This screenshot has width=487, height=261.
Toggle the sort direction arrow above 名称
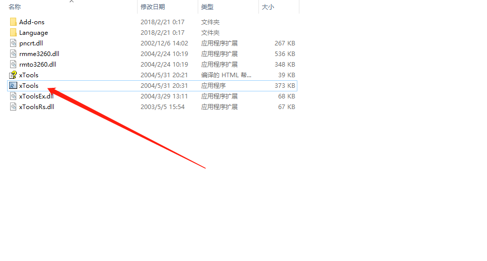pos(71,2)
